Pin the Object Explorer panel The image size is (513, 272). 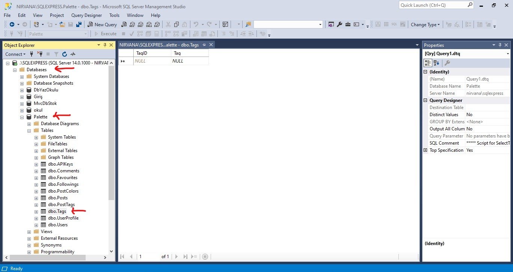tap(105, 45)
